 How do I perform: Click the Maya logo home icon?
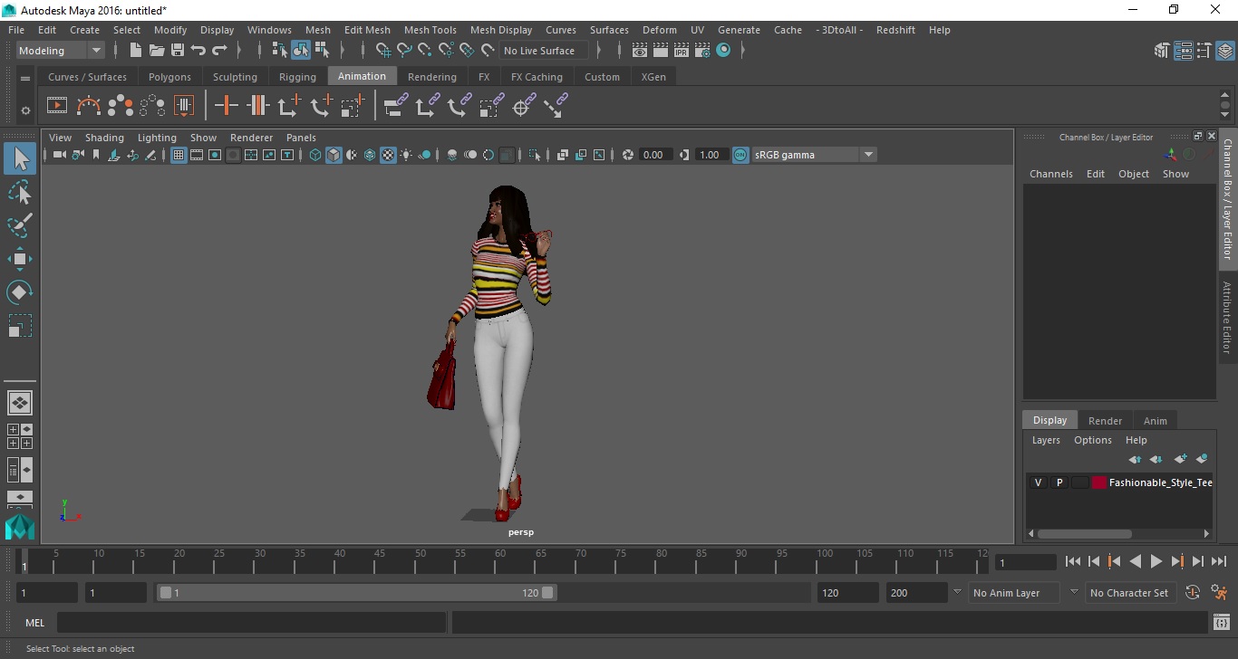20,527
